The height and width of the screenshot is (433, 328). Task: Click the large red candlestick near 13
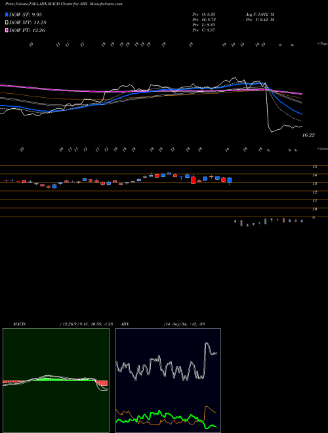193,180
